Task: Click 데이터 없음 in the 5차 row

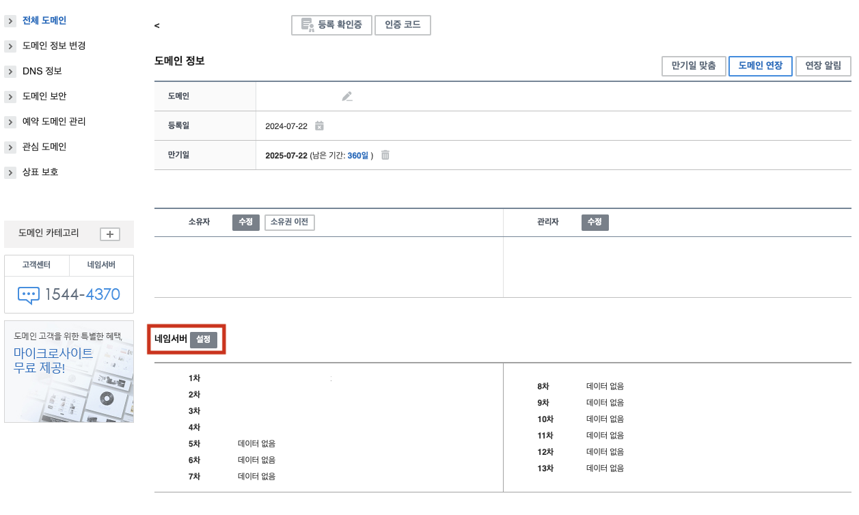Action: point(256,444)
